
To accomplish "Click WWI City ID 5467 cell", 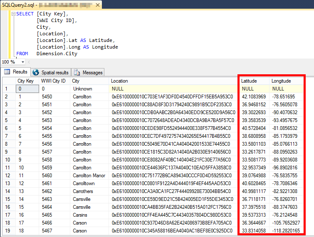I will (x=54, y=231).
